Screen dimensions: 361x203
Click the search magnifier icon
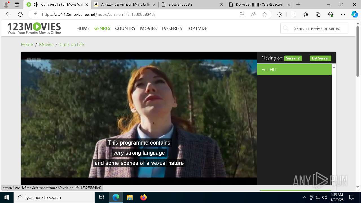(x=286, y=28)
